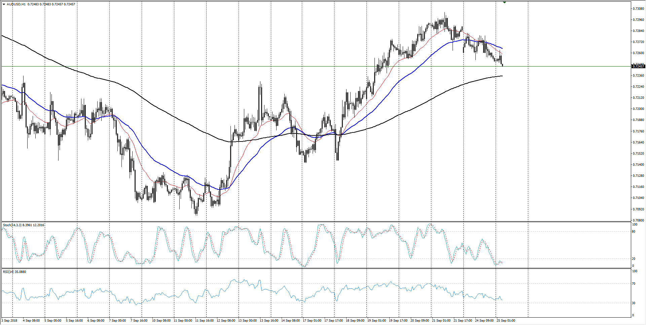Viewport: 646px width, 325px height.
Task: Click the AUDUSD,H1 chart title label
Action: [x=16, y=4]
